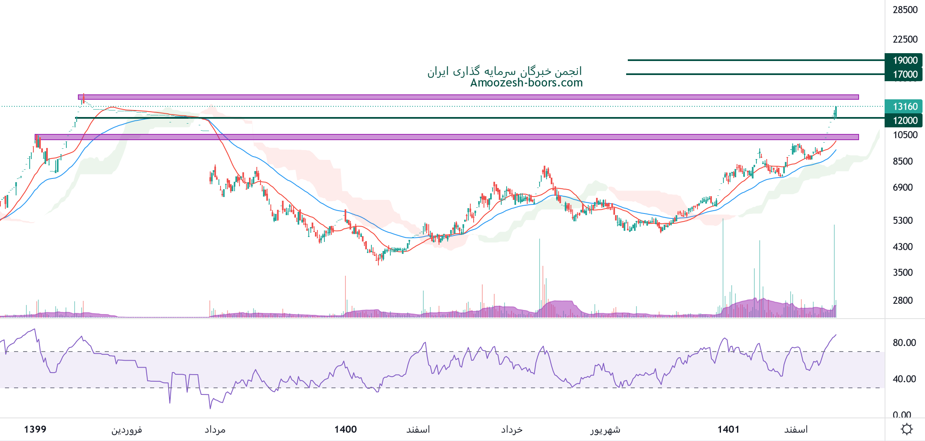This screenshot has width=925, height=441.
Task: Click the Persian title انجمن خبرگان سرمایه گذاری ایران
Action: (x=505, y=71)
